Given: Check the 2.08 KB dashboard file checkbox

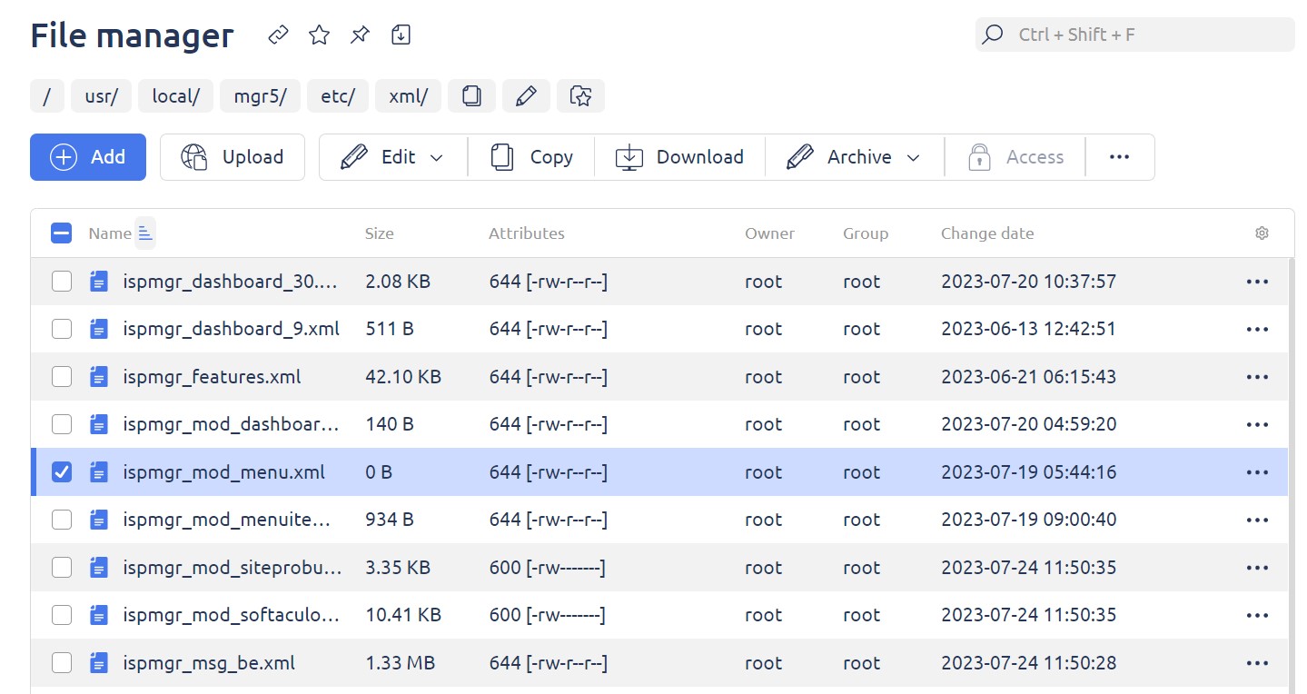Looking at the screenshot, I should [x=62, y=282].
